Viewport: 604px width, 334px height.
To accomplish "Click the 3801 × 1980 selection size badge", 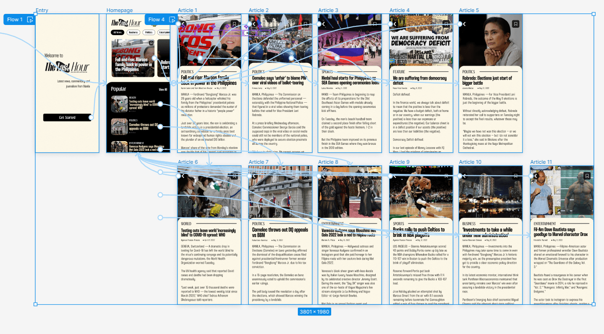I will [x=315, y=312].
